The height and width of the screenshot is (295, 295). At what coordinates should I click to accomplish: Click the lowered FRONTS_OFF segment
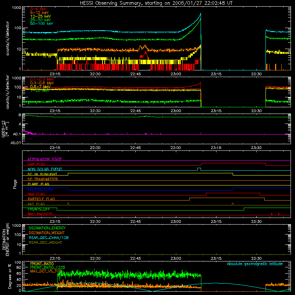tap(150, 210)
